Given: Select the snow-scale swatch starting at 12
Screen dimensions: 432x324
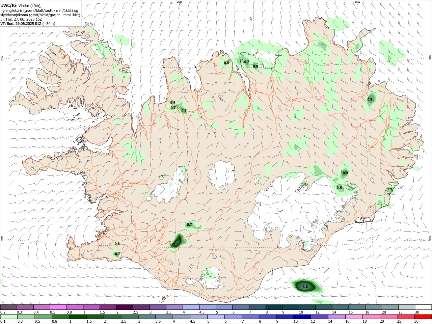Looking at the screenshot, I should pos(323,307).
